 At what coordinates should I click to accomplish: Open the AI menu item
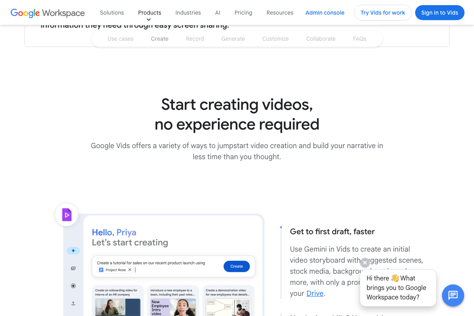218,13
